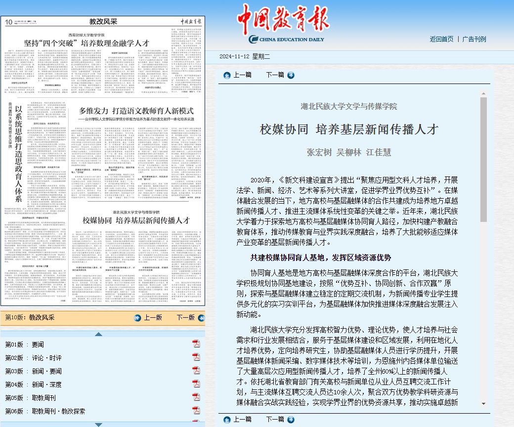
Task: Download PDF for 第02版 评论·时评
Action: (196, 357)
